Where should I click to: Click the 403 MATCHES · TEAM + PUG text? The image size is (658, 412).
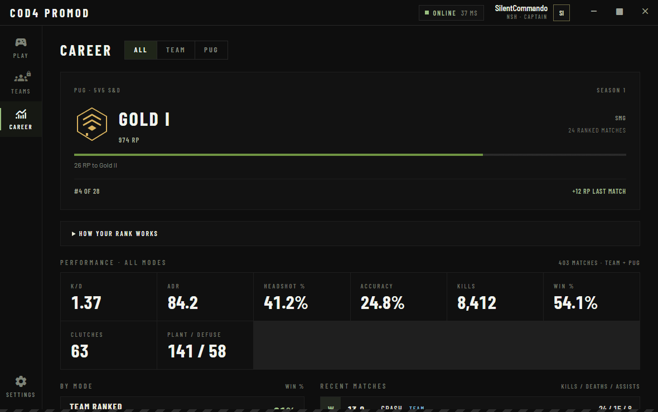click(x=599, y=263)
